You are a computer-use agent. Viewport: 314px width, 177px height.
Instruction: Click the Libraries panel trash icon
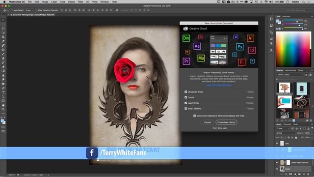pos(311,120)
